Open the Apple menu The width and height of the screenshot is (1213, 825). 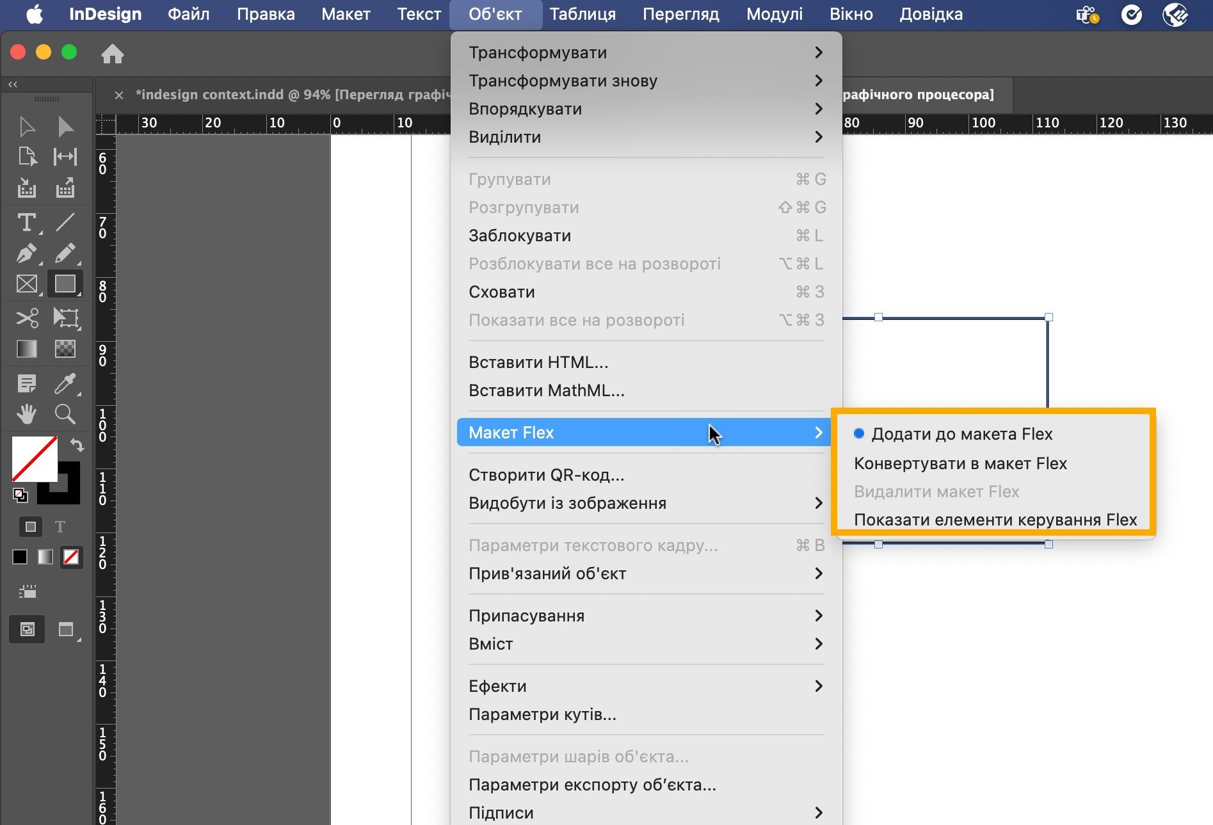coord(35,14)
